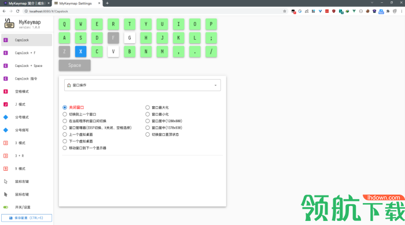Screen dimensions: 405x225
Task: Open a new browser tab
Action: [107, 3]
